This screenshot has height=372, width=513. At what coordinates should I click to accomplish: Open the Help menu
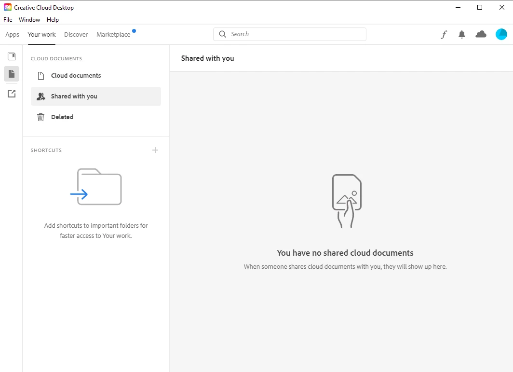pyautogui.click(x=53, y=20)
